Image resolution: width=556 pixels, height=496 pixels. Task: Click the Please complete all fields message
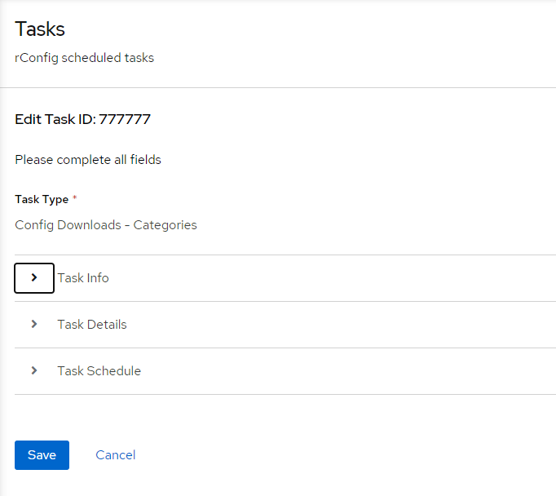click(x=88, y=160)
